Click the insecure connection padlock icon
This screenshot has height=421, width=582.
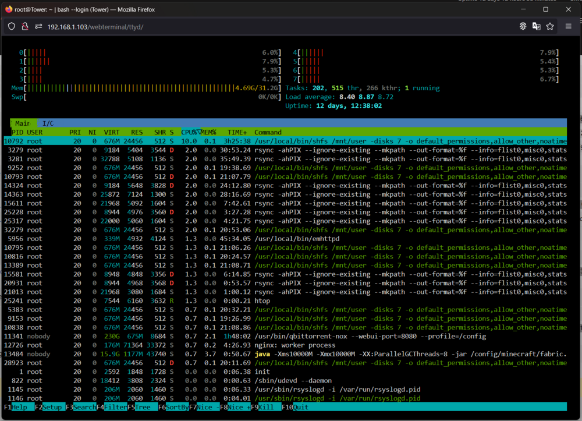coord(25,27)
